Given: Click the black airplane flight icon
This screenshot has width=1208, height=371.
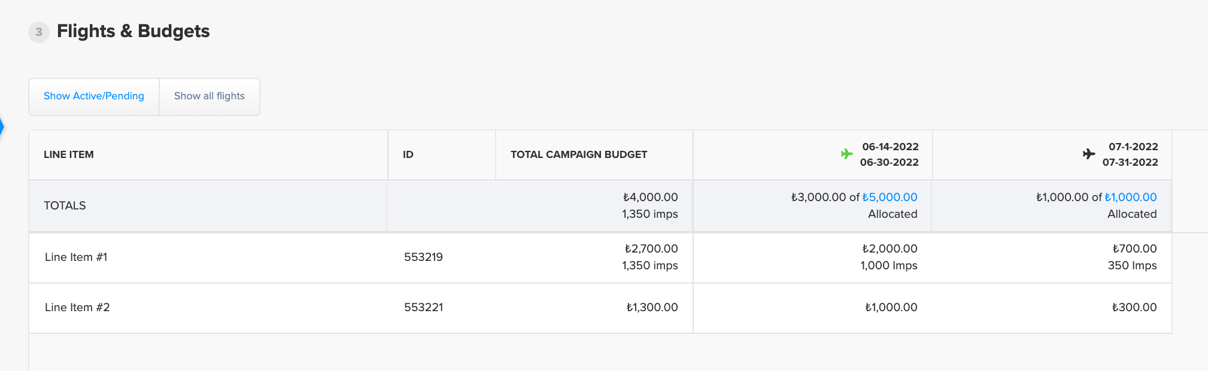Looking at the screenshot, I should click(x=1089, y=154).
